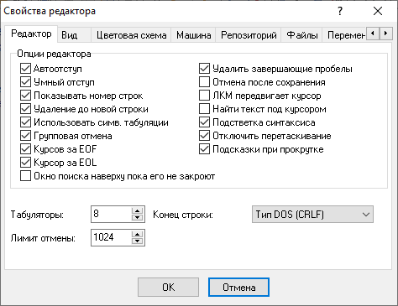Uncheck Удалить завершающие пробелы
The image size is (398, 306).
pos(204,69)
